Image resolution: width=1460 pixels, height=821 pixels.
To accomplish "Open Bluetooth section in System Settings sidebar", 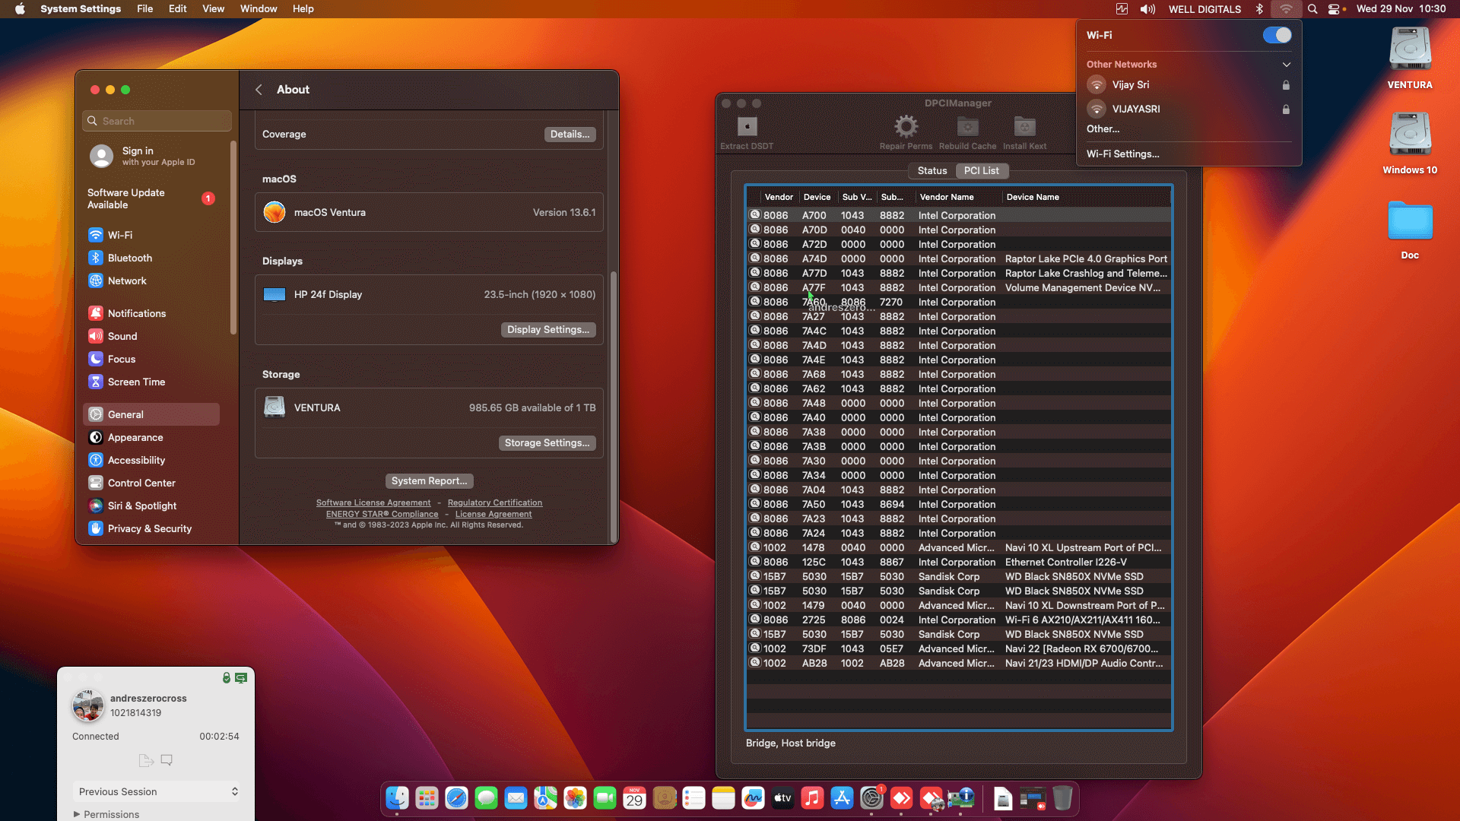I will 129,258.
